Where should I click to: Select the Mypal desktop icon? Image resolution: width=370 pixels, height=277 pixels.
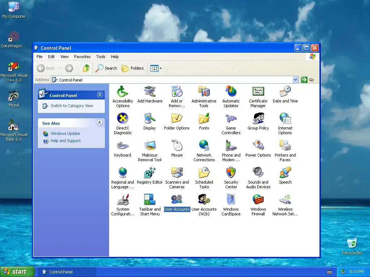pyautogui.click(x=14, y=98)
